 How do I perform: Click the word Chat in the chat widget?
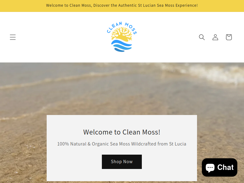(x=225, y=167)
